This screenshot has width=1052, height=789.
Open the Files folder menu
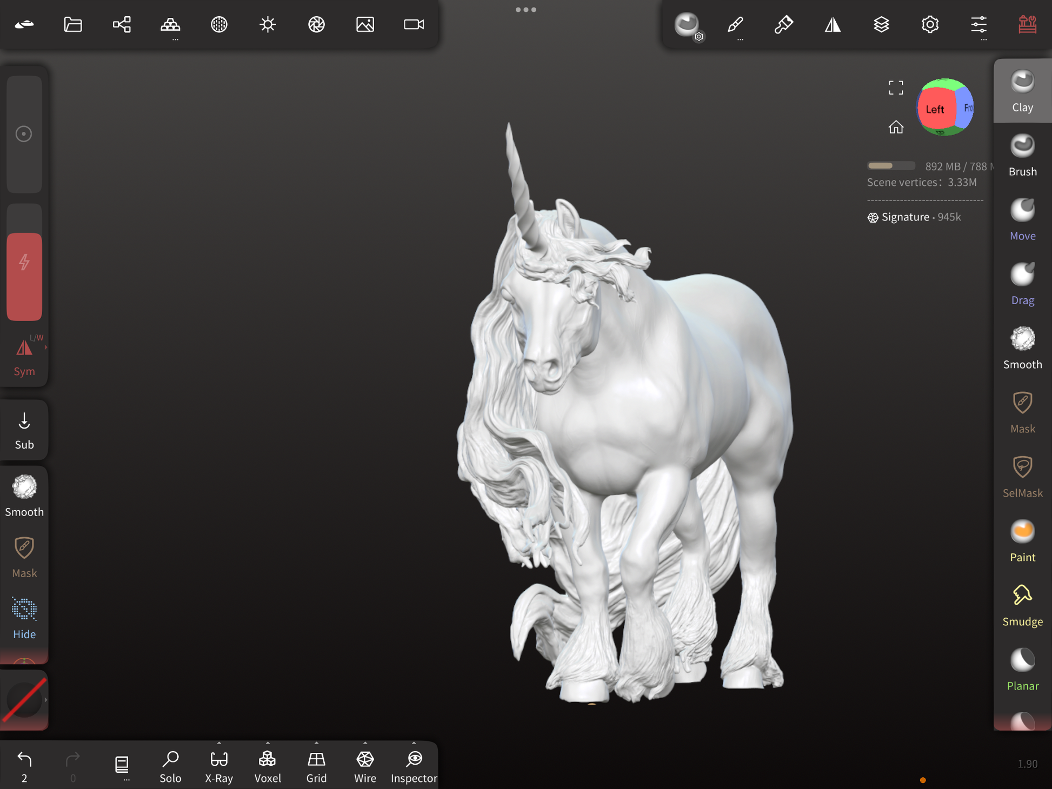pyautogui.click(x=73, y=24)
